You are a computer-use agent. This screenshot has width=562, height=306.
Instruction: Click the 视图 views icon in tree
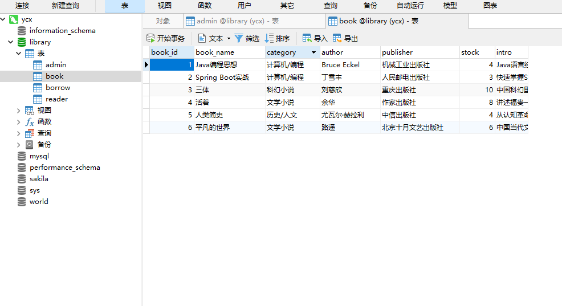tap(30, 111)
